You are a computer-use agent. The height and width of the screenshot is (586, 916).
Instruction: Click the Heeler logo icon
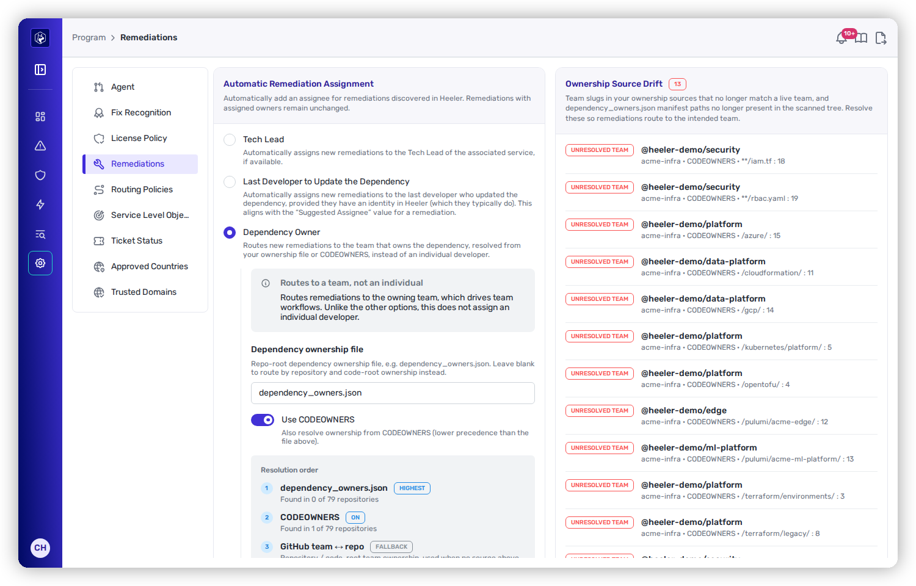tap(40, 38)
